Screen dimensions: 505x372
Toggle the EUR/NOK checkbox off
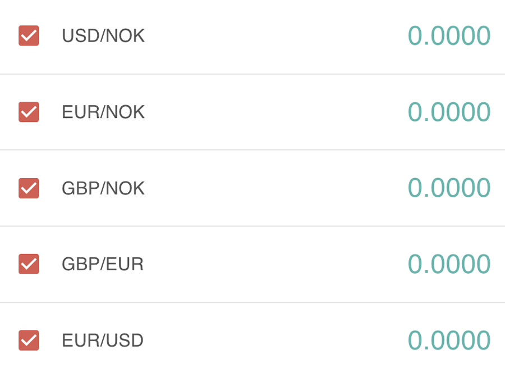pos(29,112)
